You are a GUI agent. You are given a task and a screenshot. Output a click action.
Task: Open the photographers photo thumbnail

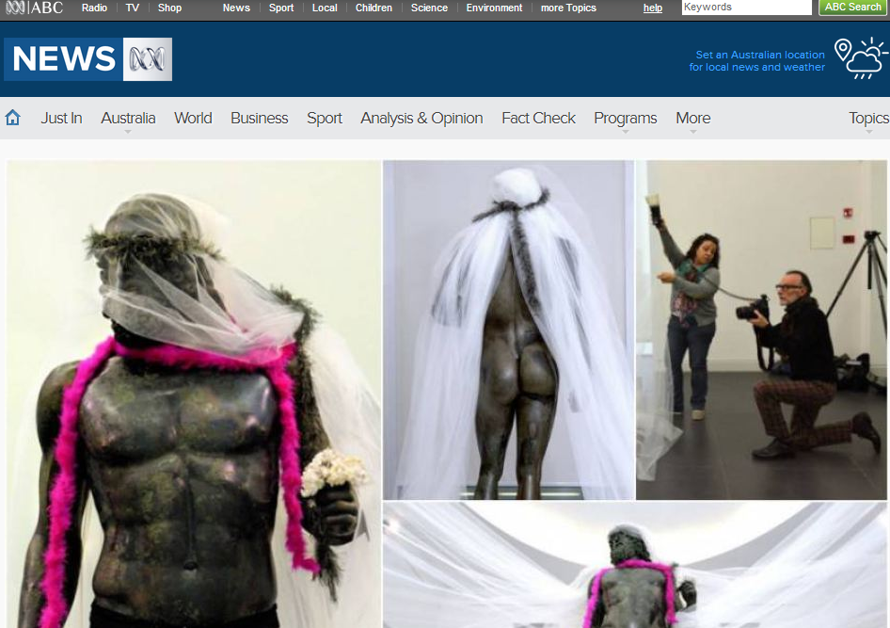click(762, 330)
